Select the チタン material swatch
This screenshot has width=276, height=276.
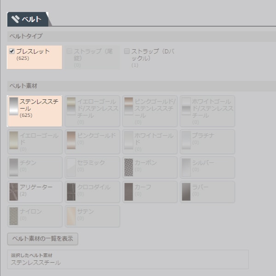tap(14, 167)
